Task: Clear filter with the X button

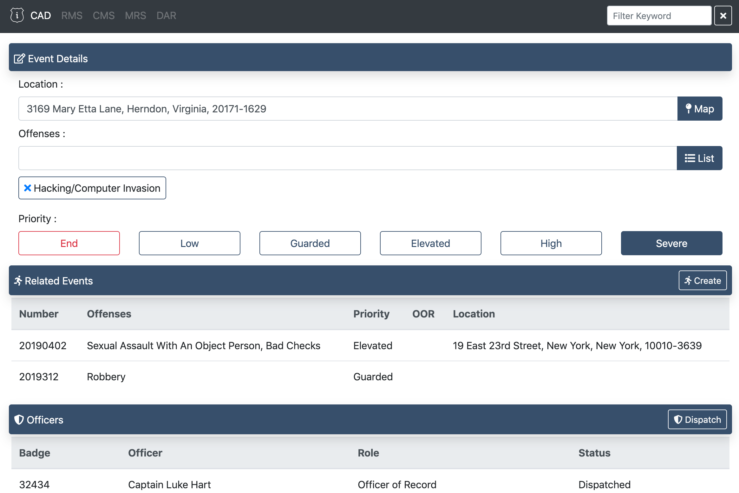Action: pyautogui.click(x=723, y=16)
